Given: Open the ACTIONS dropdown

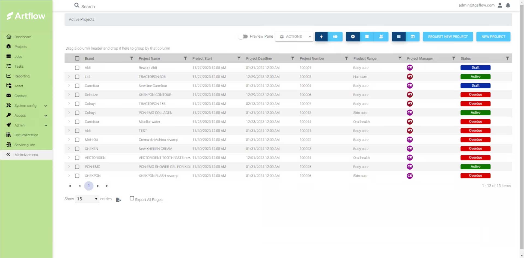Looking at the screenshot, I should pos(294,37).
